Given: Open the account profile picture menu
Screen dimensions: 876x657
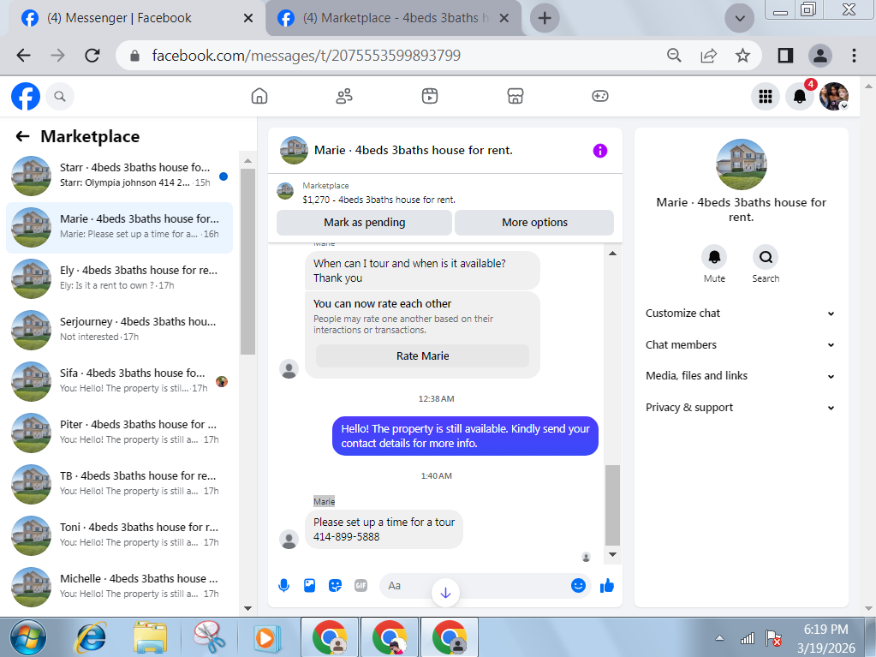Looking at the screenshot, I should coord(833,96).
